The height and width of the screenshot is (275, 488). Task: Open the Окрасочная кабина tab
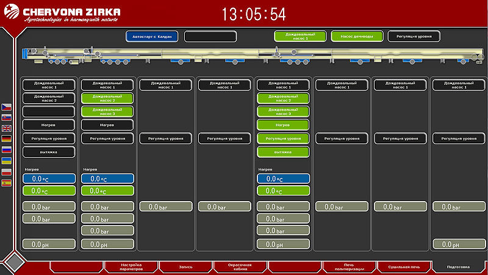pos(240,267)
